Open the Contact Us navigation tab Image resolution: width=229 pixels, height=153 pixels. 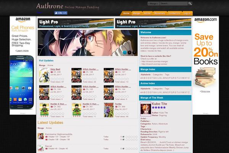point(174,13)
